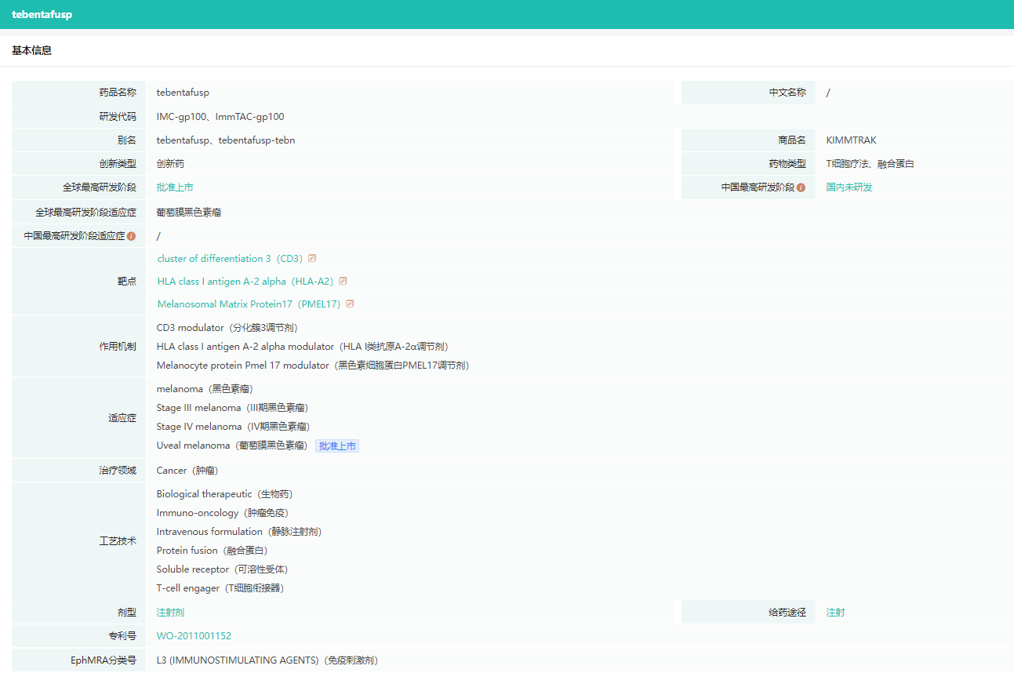Click the Stage III melanoma indication
The width and height of the screenshot is (1014, 673).
pyautogui.click(x=232, y=408)
